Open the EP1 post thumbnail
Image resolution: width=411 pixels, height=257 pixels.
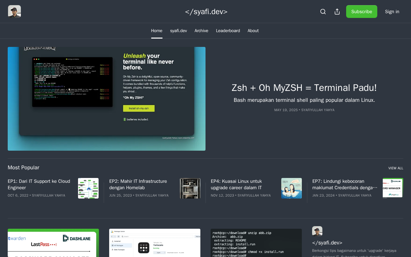88,188
